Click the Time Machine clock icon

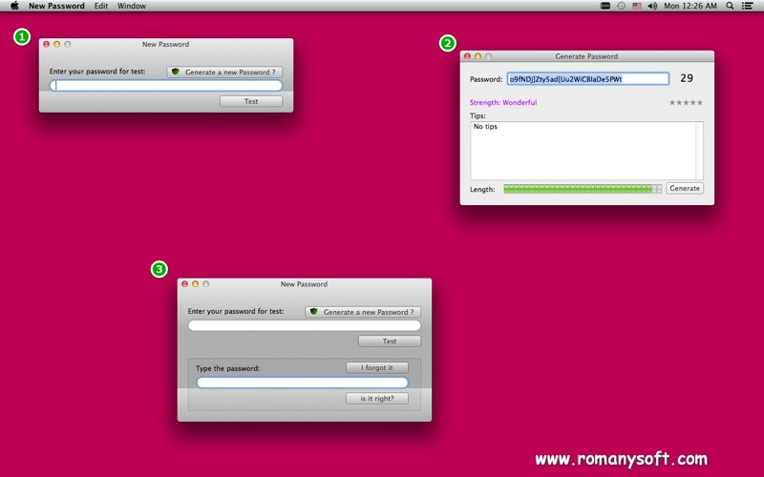(x=622, y=6)
